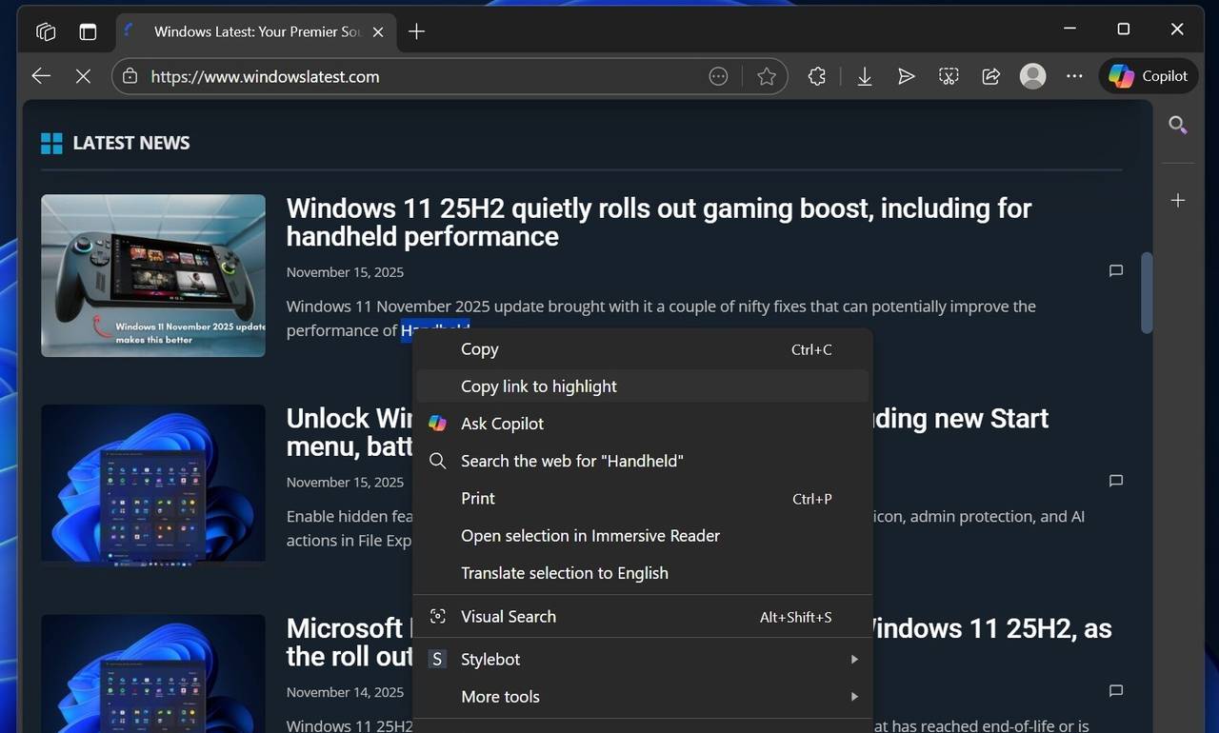Click the page vertical scrollbar

coord(1147,292)
